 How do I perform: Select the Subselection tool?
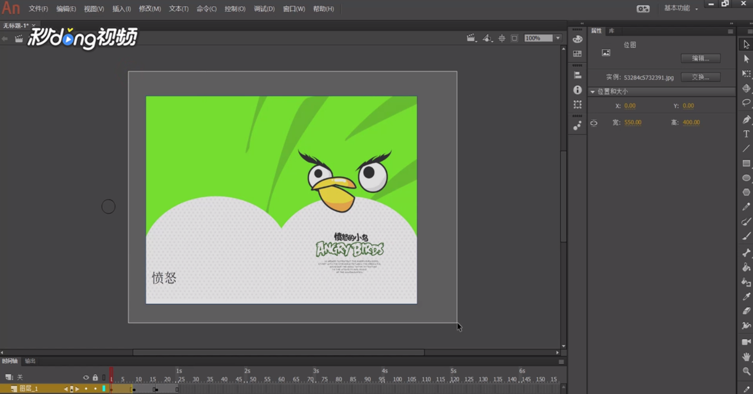(x=746, y=59)
